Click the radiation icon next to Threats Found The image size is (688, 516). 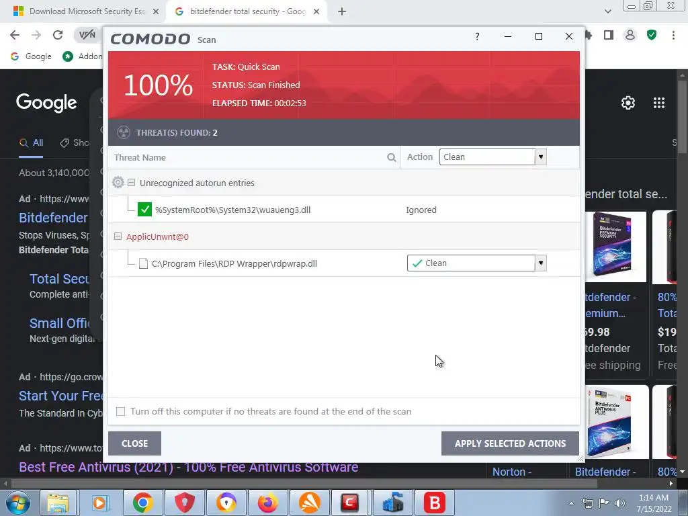click(x=124, y=132)
